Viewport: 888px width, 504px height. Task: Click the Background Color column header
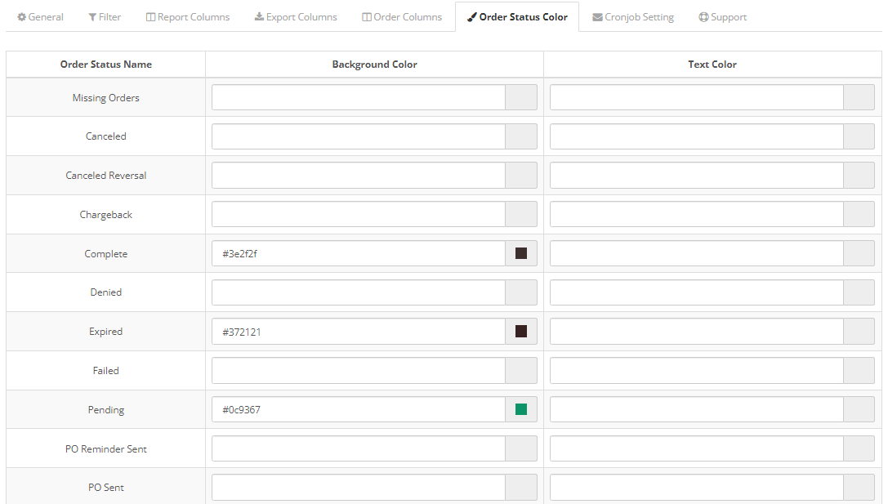click(x=374, y=65)
